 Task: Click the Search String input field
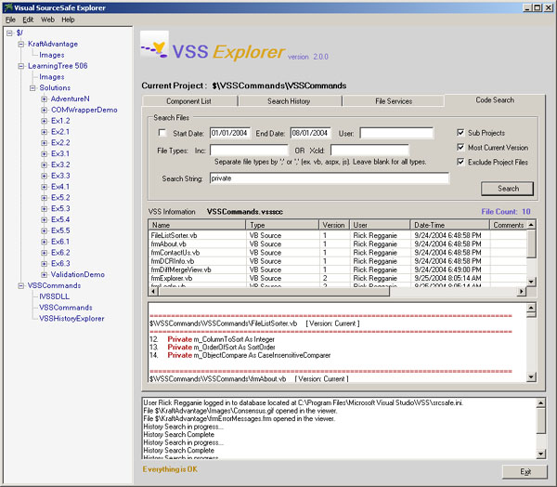[330, 178]
